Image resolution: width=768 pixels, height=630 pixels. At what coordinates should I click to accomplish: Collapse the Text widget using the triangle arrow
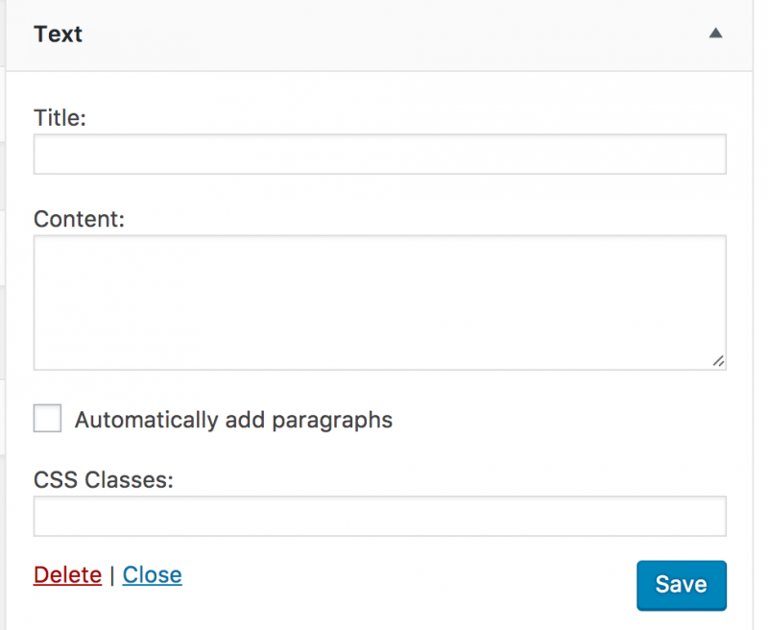pyautogui.click(x=714, y=34)
